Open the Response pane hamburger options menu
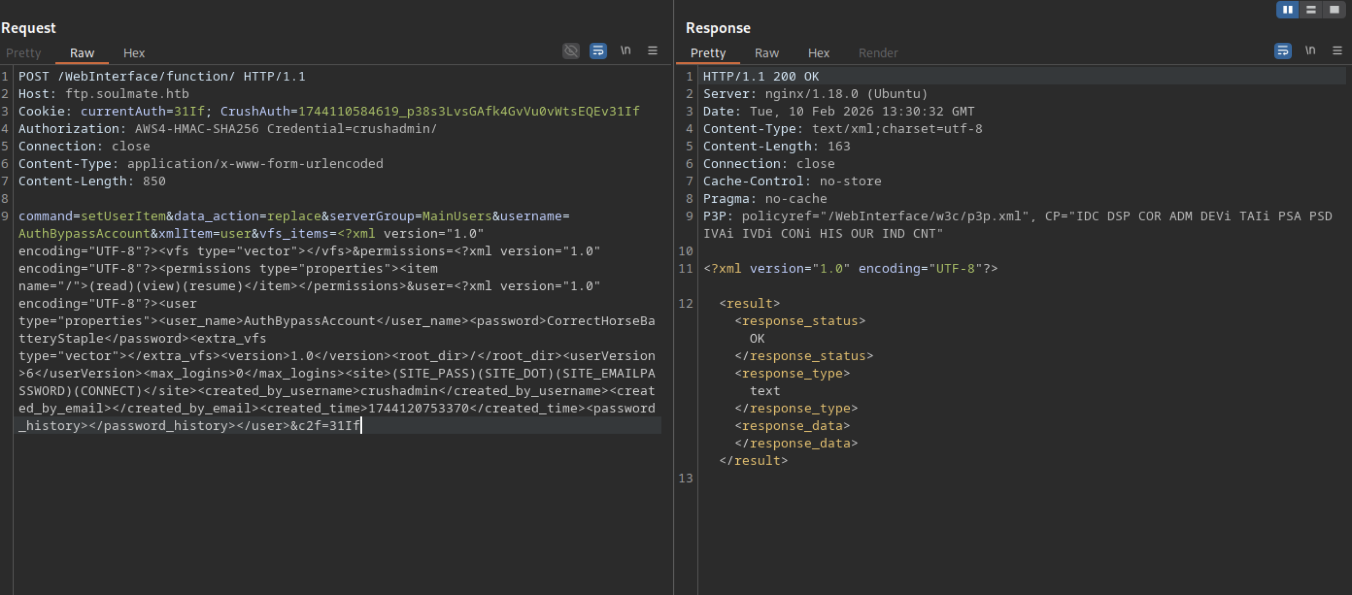1352x595 pixels. (x=1337, y=51)
